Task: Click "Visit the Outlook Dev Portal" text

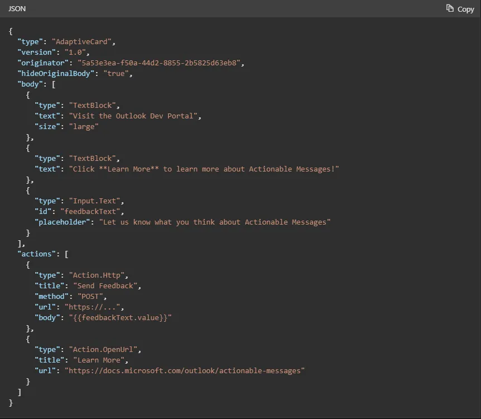Action: coord(133,116)
